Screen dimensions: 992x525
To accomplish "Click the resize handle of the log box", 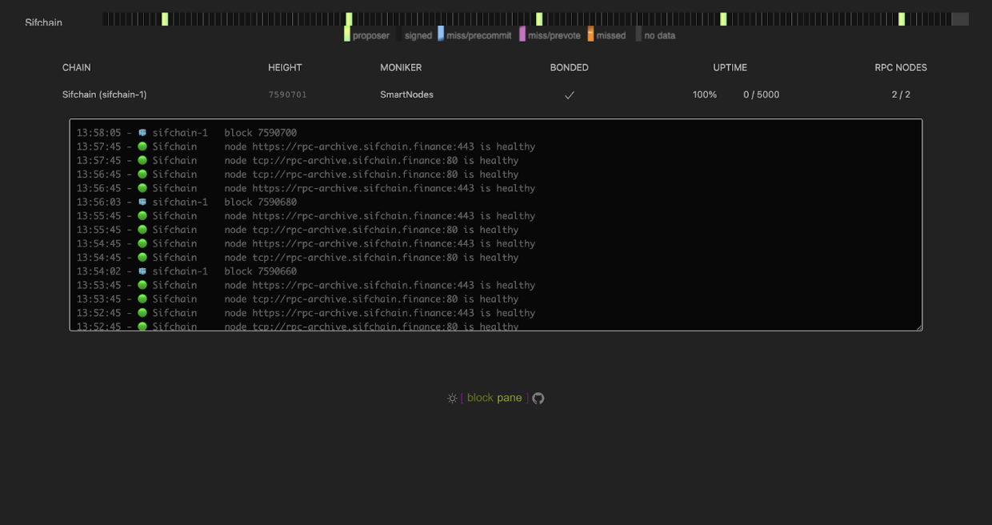I will pyautogui.click(x=918, y=327).
